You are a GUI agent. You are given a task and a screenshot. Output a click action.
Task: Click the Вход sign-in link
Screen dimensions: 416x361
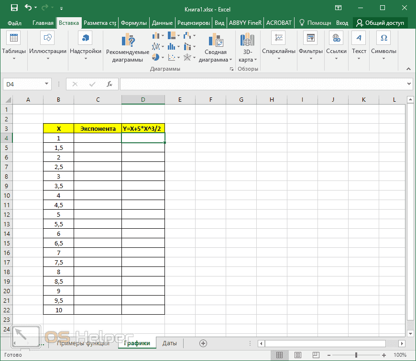[342, 23]
